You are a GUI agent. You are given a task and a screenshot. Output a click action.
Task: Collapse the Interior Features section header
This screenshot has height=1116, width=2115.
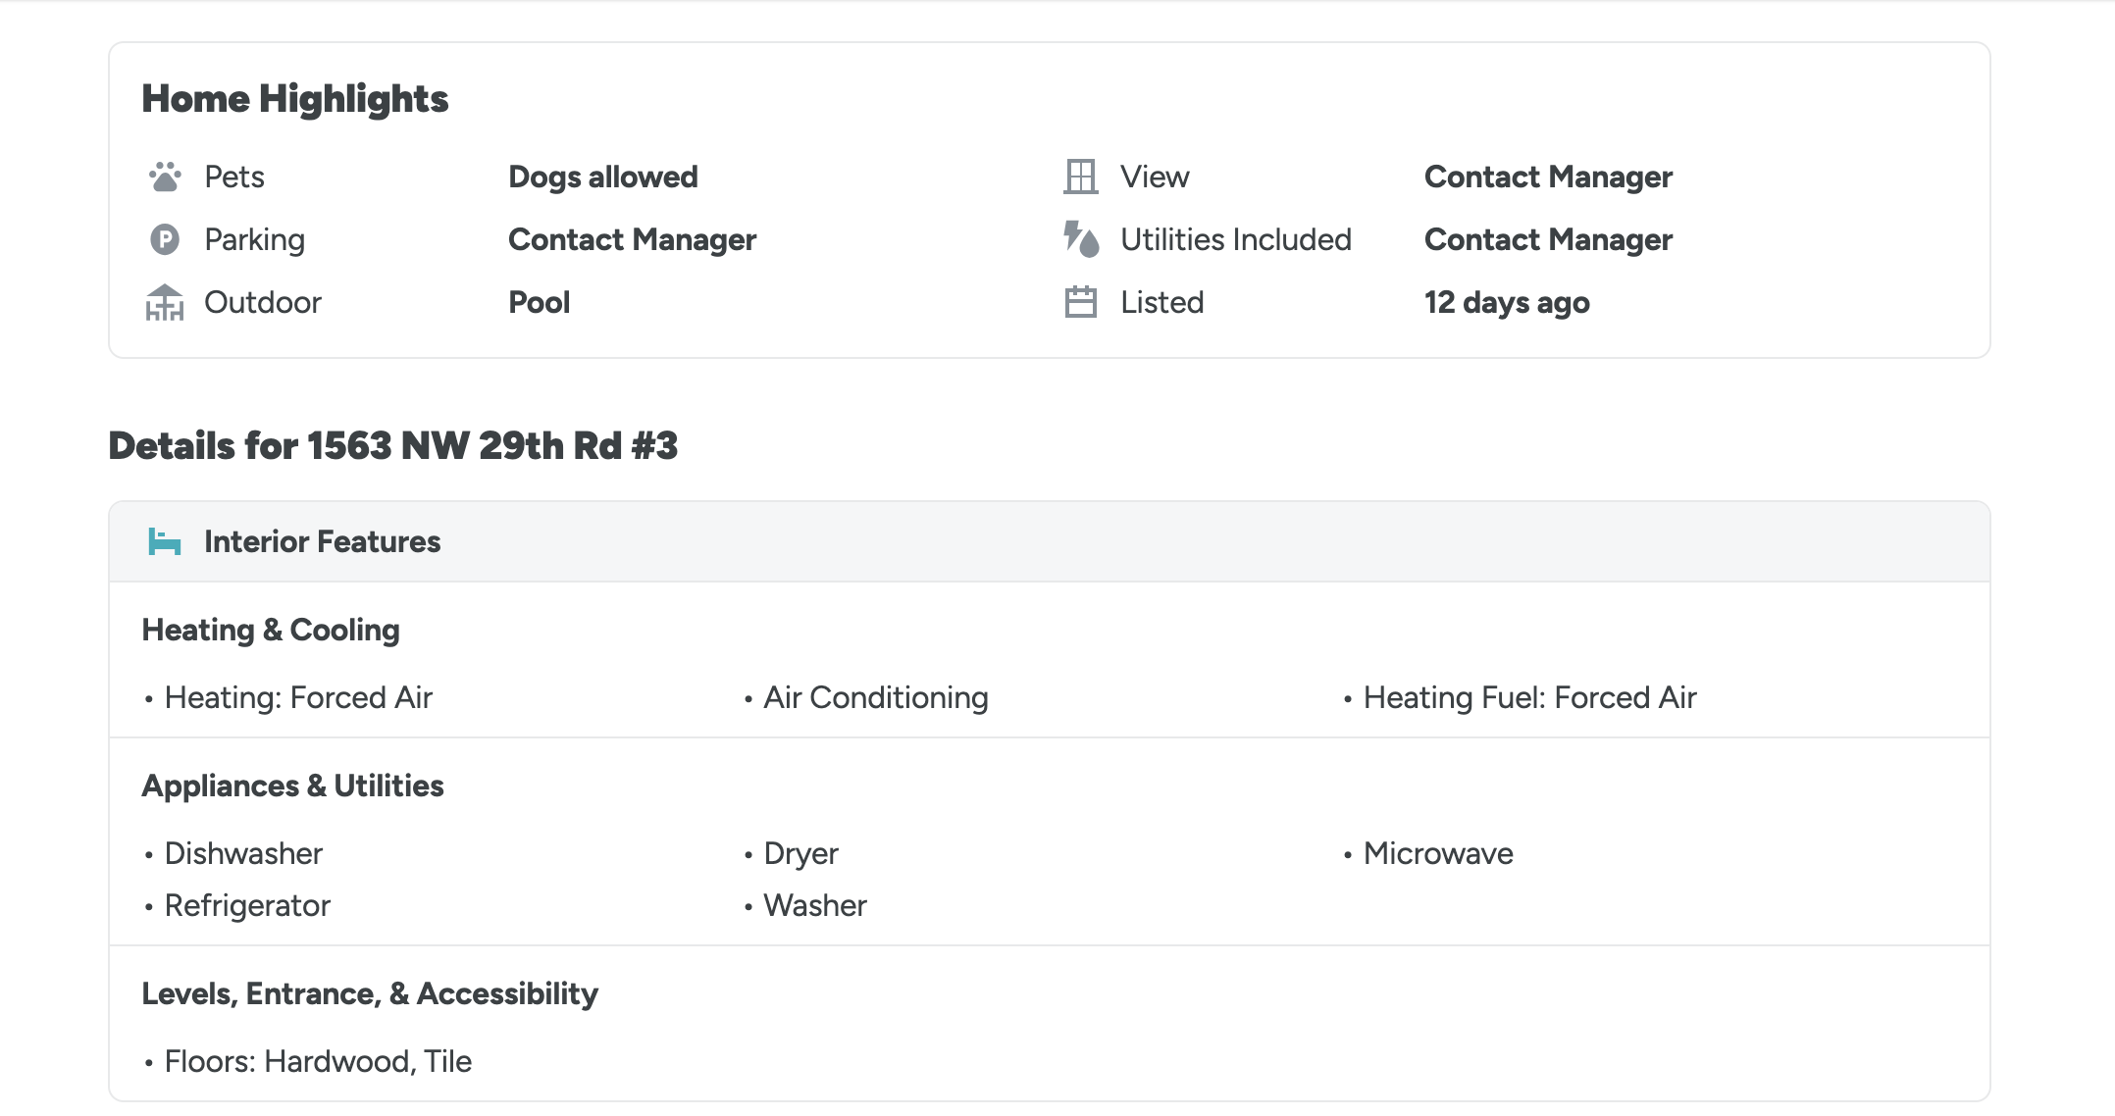click(1048, 541)
